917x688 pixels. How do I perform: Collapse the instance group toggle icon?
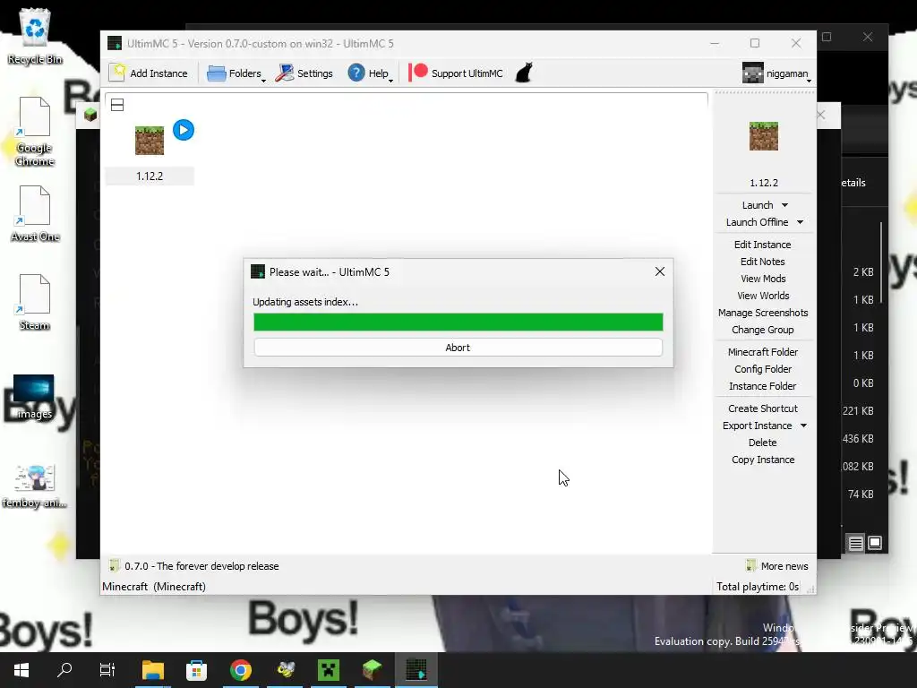pos(117,105)
